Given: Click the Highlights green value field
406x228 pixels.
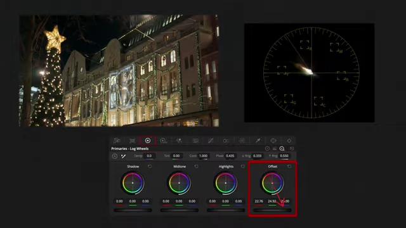Looking at the screenshot, I should tap(226, 201).
